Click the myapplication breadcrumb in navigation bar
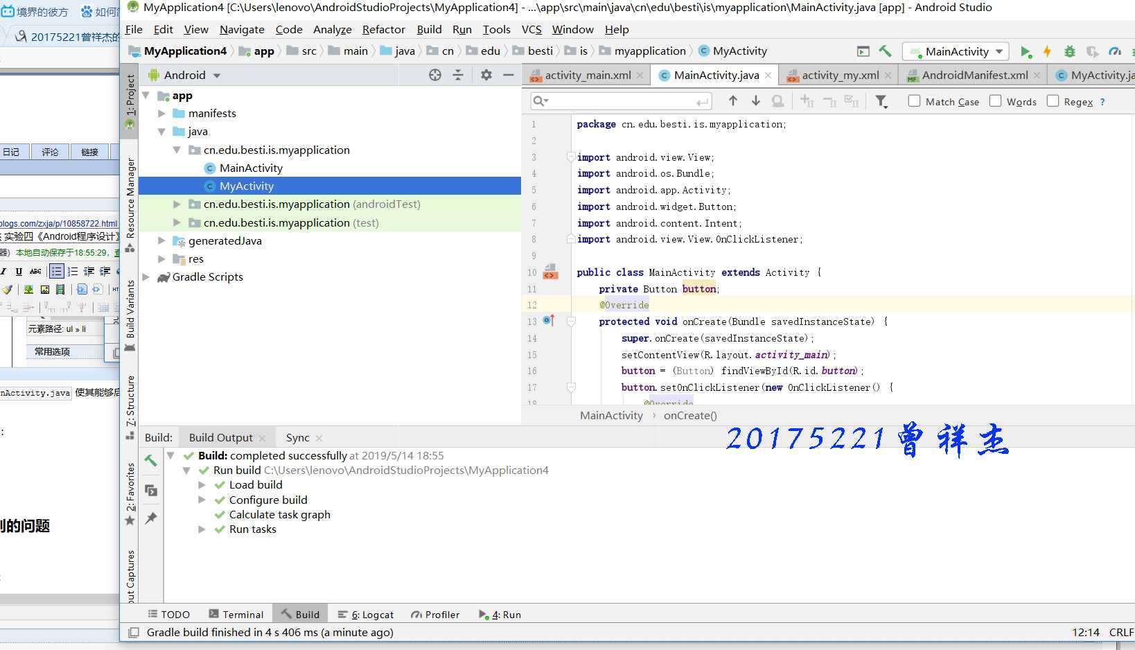Screen dimensions: 1135x650 click(649, 51)
